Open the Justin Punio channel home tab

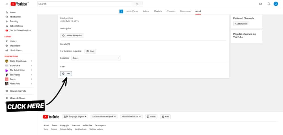pos(132,11)
